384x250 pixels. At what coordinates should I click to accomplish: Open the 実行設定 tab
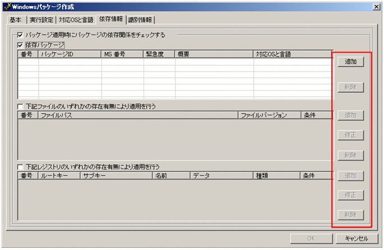(41, 20)
